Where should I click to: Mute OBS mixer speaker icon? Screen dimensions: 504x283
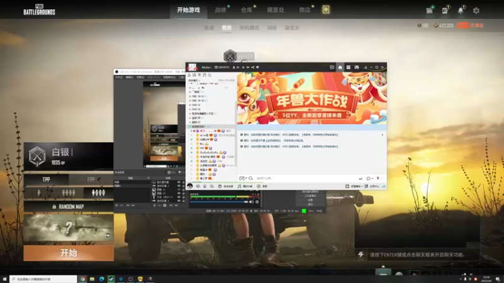[x=251, y=202]
